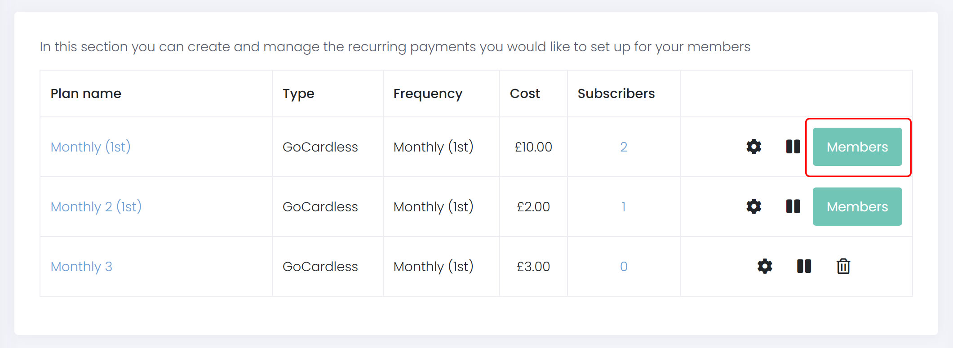Click subscriber count 0 for Monthly 3
The image size is (953, 348).
click(624, 267)
